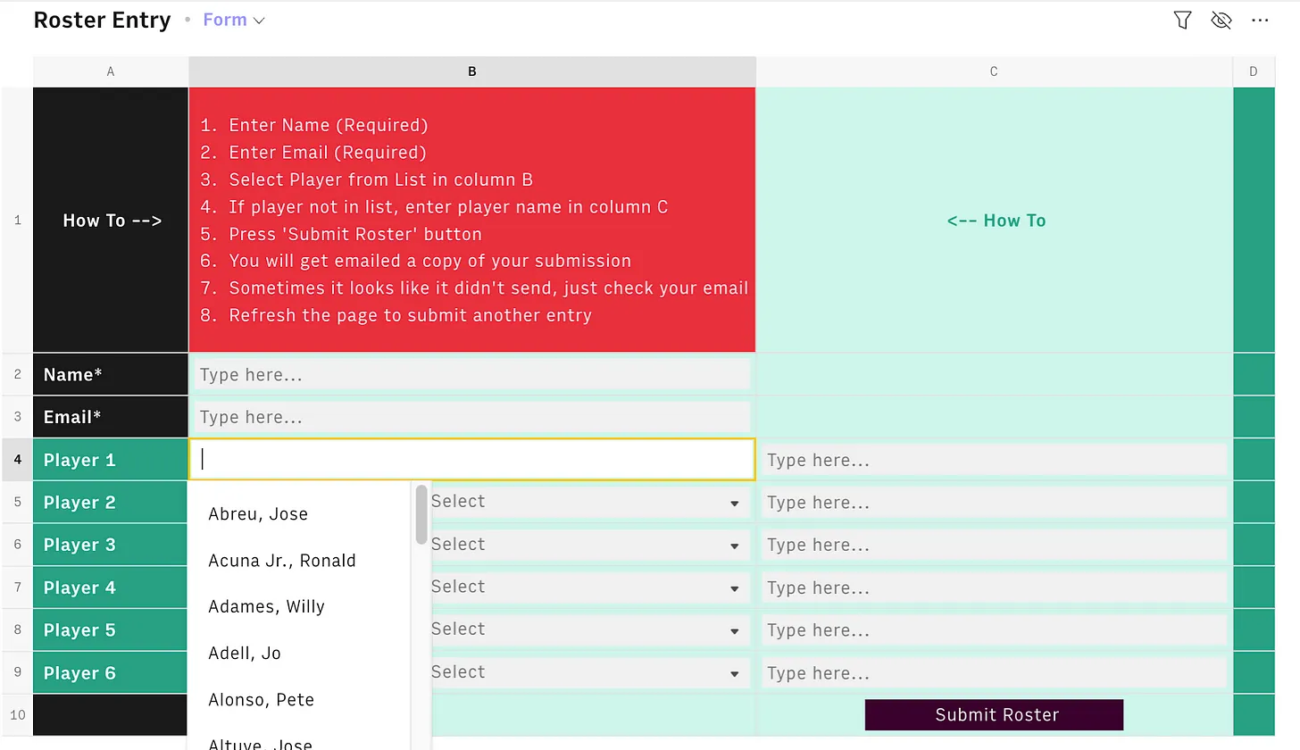This screenshot has height=750, width=1300.
Task: Click the 'Player 2' label cell
Action: [x=111, y=503]
